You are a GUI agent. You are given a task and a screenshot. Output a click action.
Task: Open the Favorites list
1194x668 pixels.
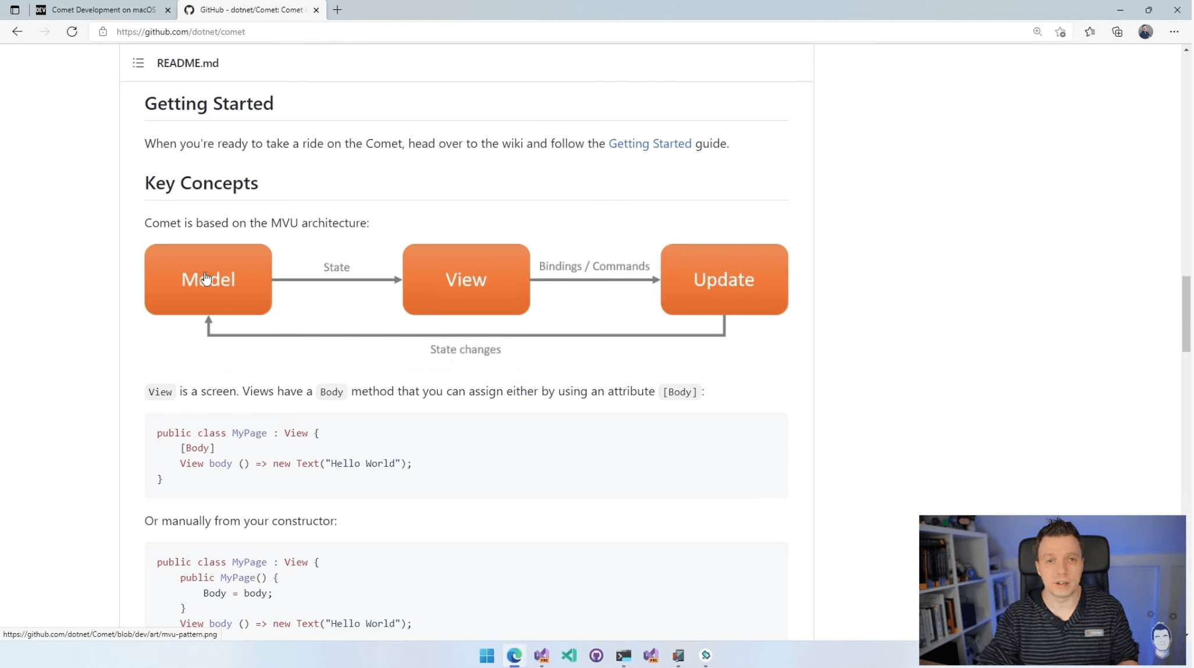(1090, 32)
